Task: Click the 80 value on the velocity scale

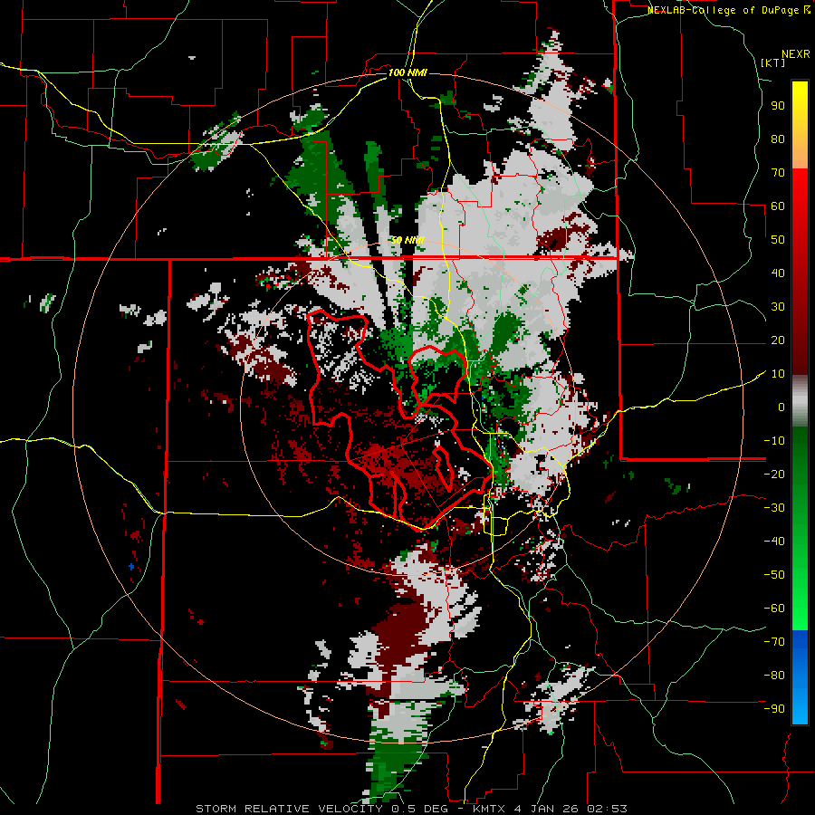Action: (778, 139)
